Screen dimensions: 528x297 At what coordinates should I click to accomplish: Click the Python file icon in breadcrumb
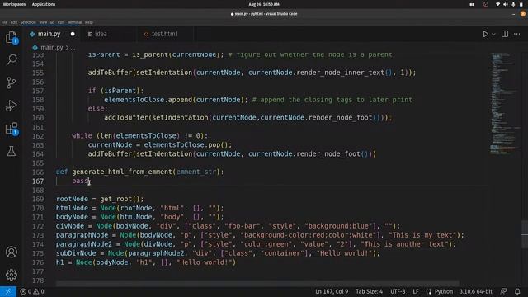[35, 48]
